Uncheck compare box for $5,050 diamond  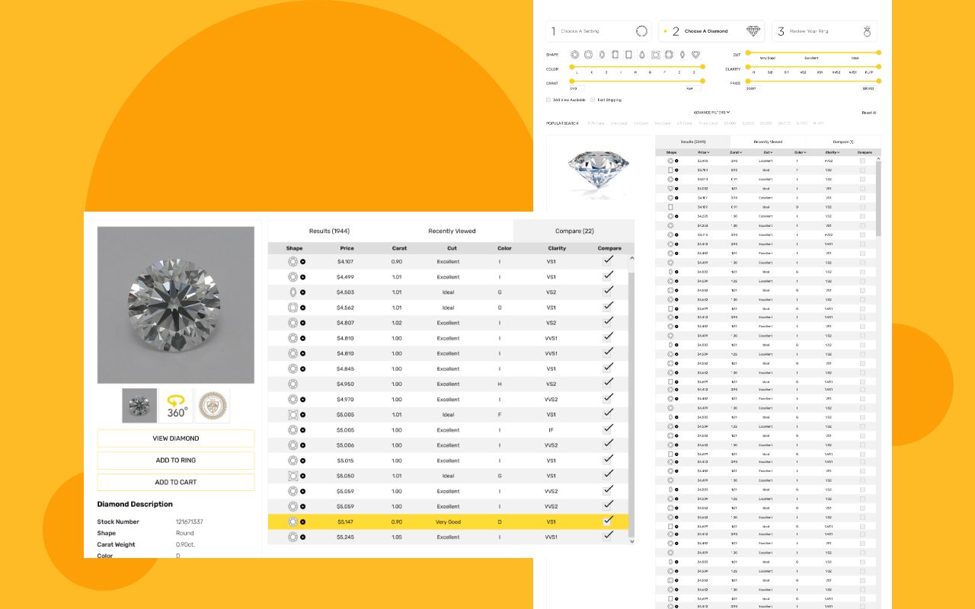[607, 474]
